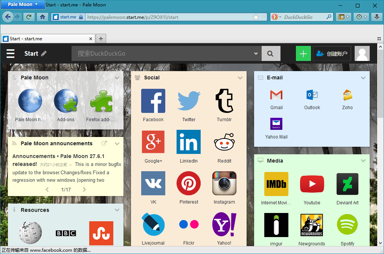This screenshot has height=254, width=384.
Task: Open the Facebook icon in Social
Action: [153, 101]
